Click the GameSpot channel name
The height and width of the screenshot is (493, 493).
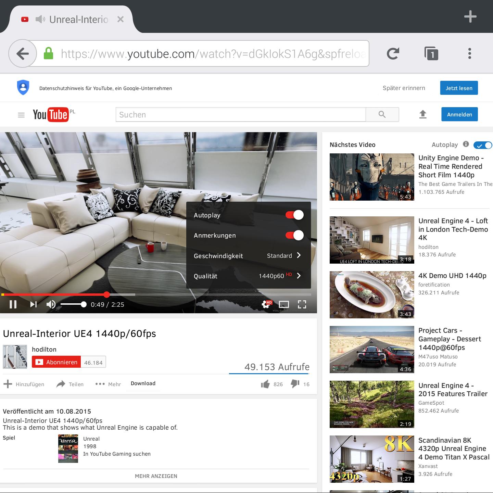point(431,403)
